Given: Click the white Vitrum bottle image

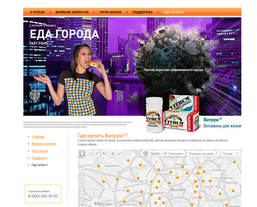Looking at the screenshot, I should pos(154,115).
